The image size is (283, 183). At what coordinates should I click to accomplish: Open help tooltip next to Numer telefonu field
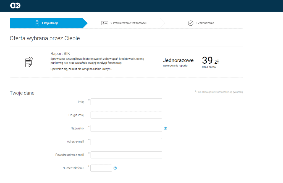click(x=115, y=168)
